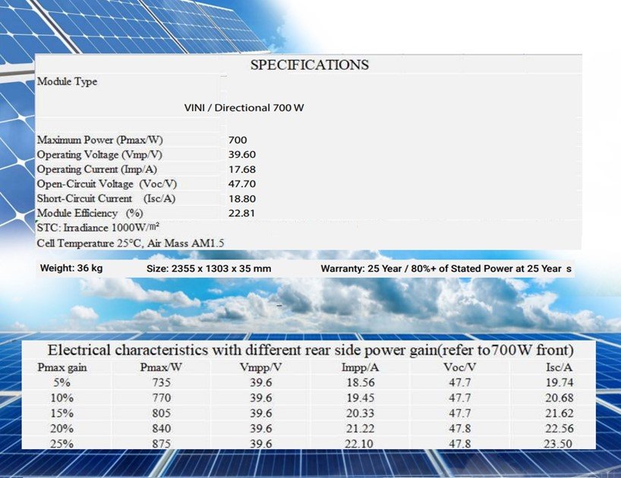The width and height of the screenshot is (621, 478).
Task: Select Cell Temperature 25°C line
Action: click(x=131, y=243)
